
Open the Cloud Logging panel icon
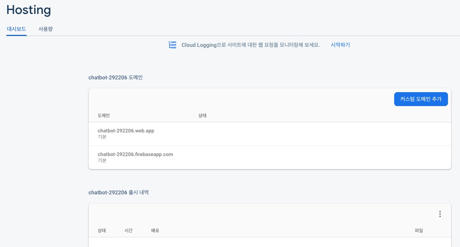point(172,45)
